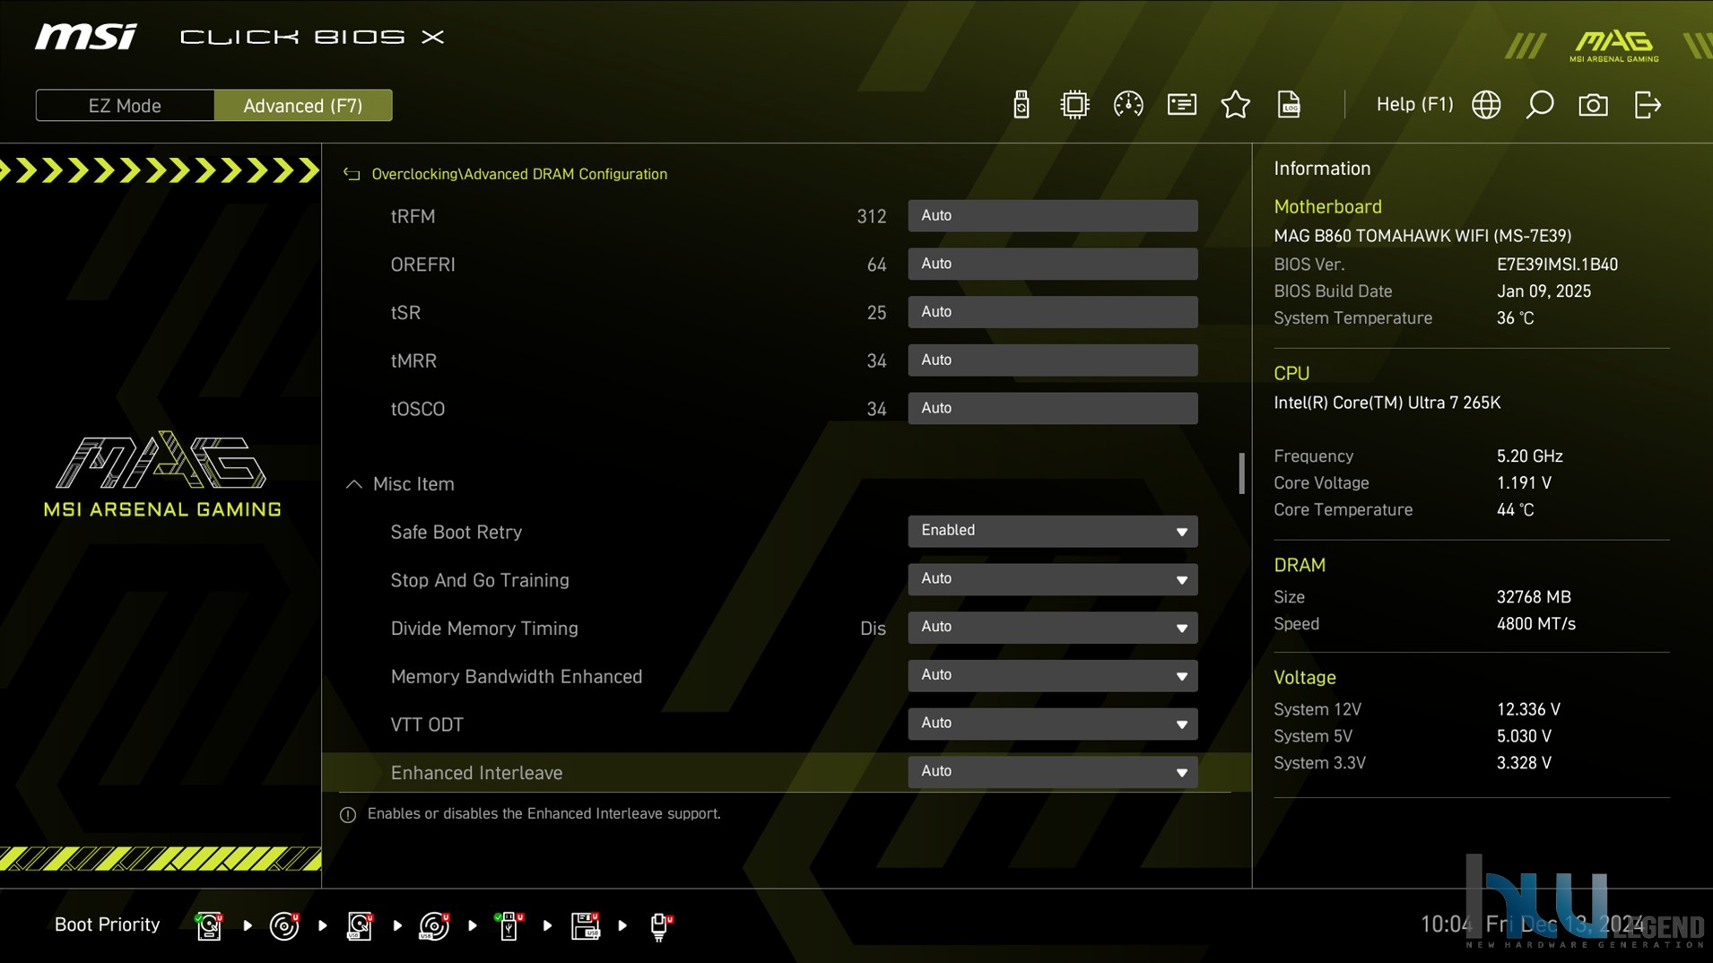Click the BIOS Build Date Jan 09, 2025
The image size is (1713, 963).
(x=1543, y=291)
